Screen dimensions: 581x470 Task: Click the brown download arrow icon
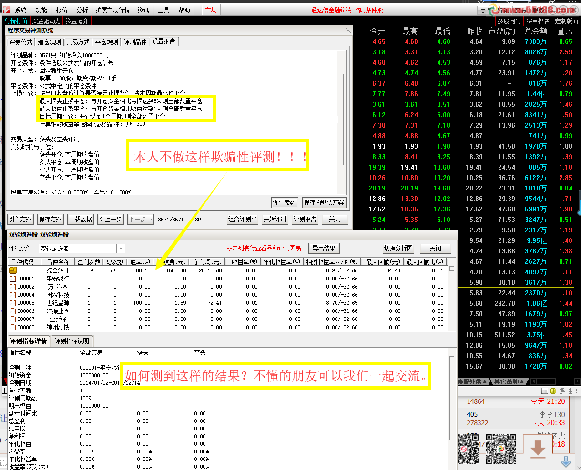[538, 449]
